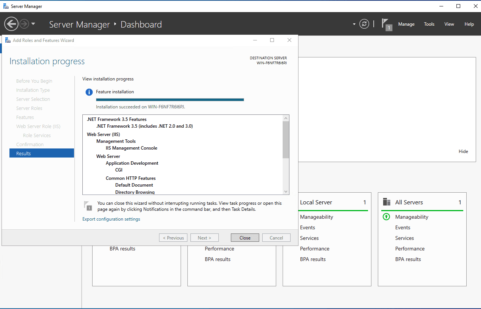Click the Refresh dashboard icon
Screen dimensions: 481x309
(x=364, y=24)
